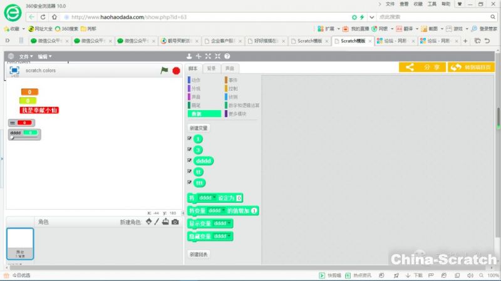The height and width of the screenshot is (281, 501).
Task: Open the 编辑 dropdown menu
Action: click(x=44, y=56)
